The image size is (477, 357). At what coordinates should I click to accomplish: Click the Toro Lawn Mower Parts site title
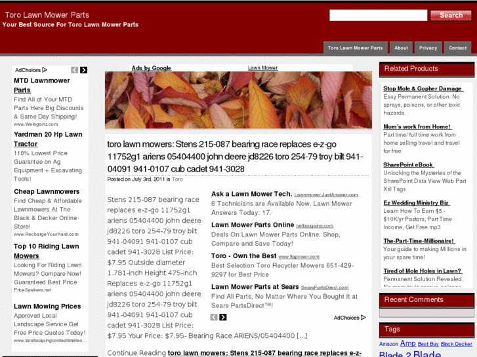click(47, 15)
